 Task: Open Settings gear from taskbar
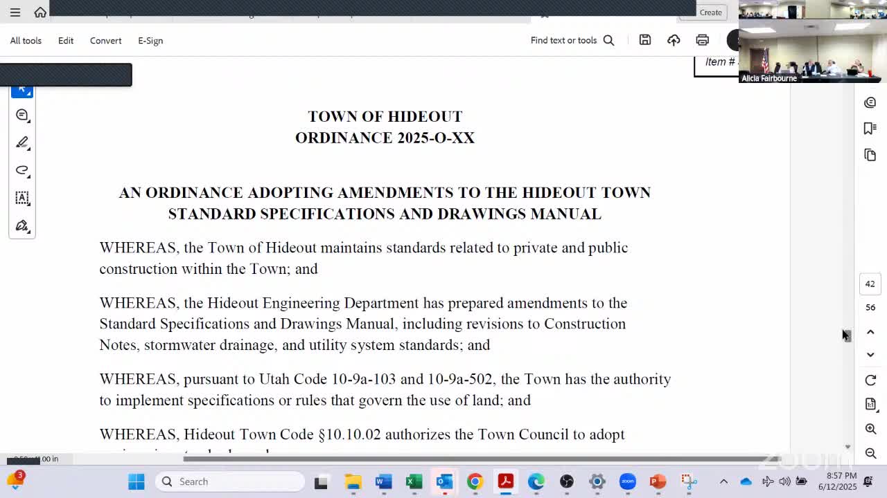(x=597, y=481)
